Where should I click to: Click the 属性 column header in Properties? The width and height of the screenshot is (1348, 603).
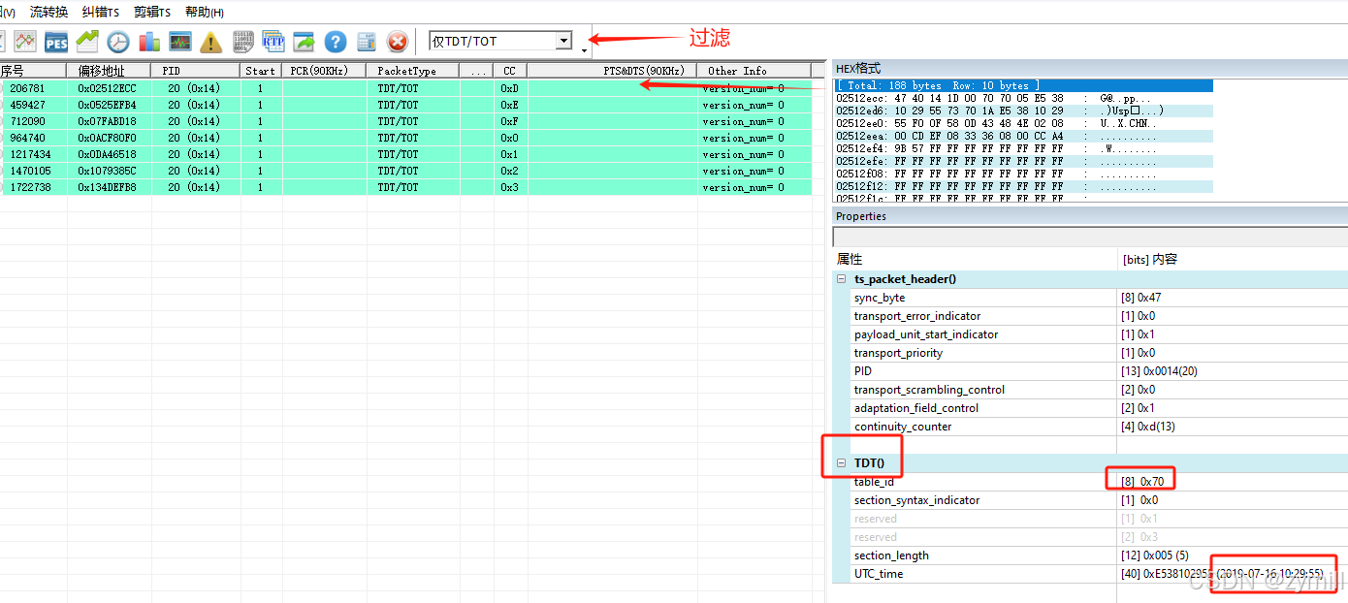(974, 260)
